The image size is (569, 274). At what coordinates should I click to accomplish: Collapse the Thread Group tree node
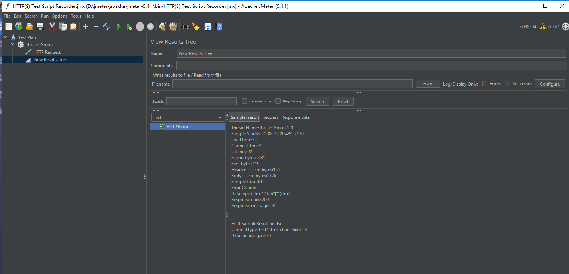[13, 45]
